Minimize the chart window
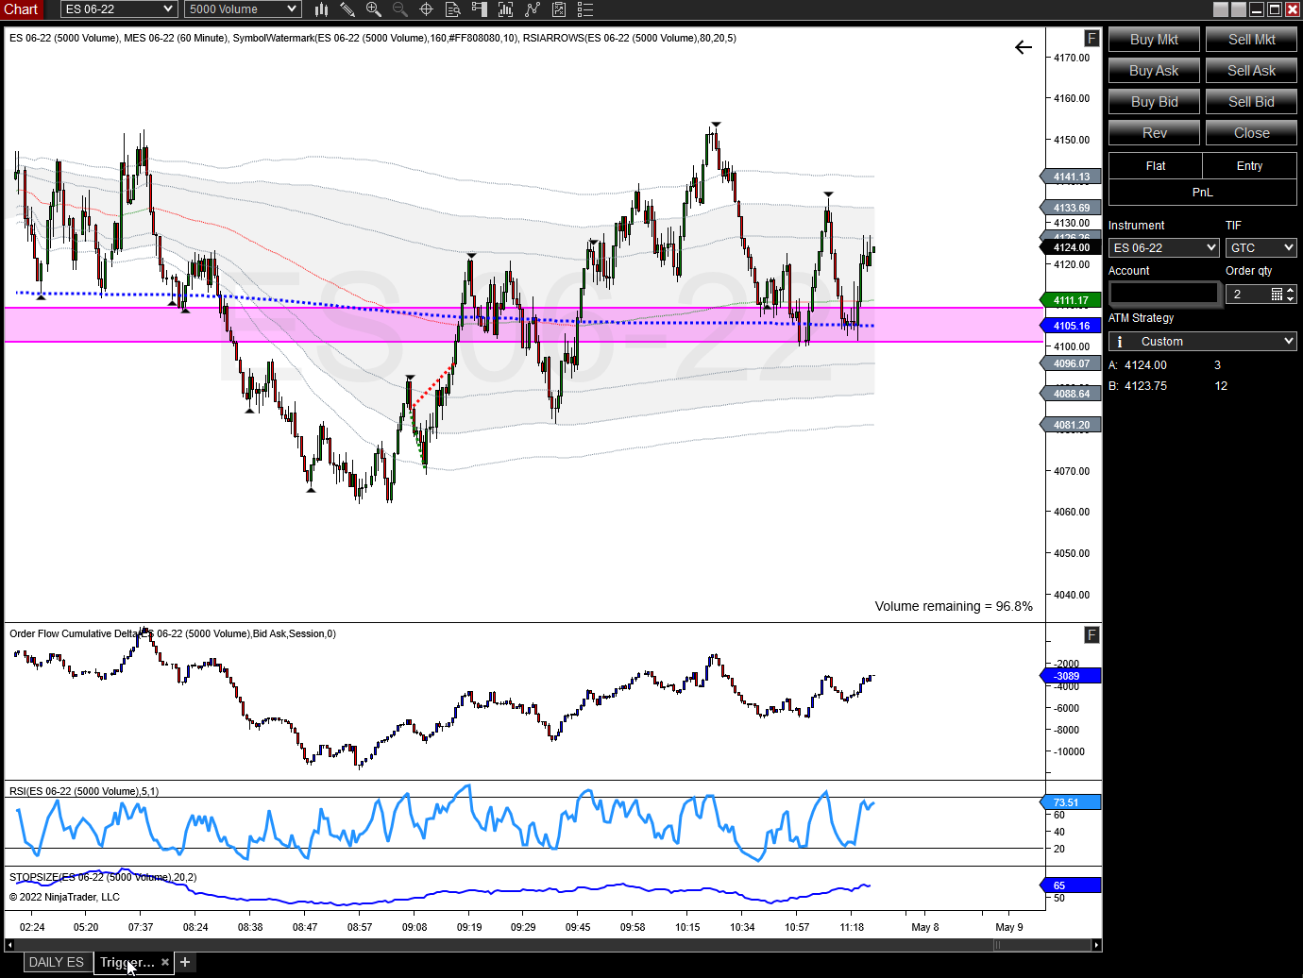Screen dimensions: 1303x978 tap(1257, 9)
